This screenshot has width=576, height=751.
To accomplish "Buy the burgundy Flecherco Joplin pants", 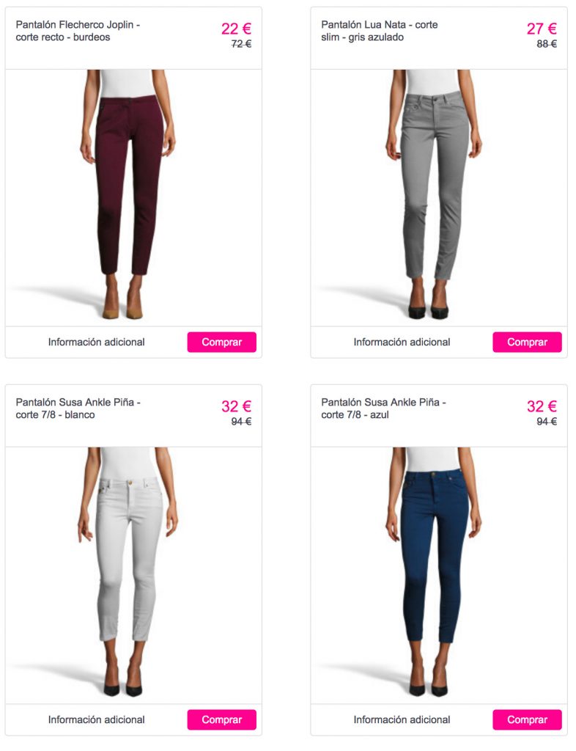I will coord(221,342).
